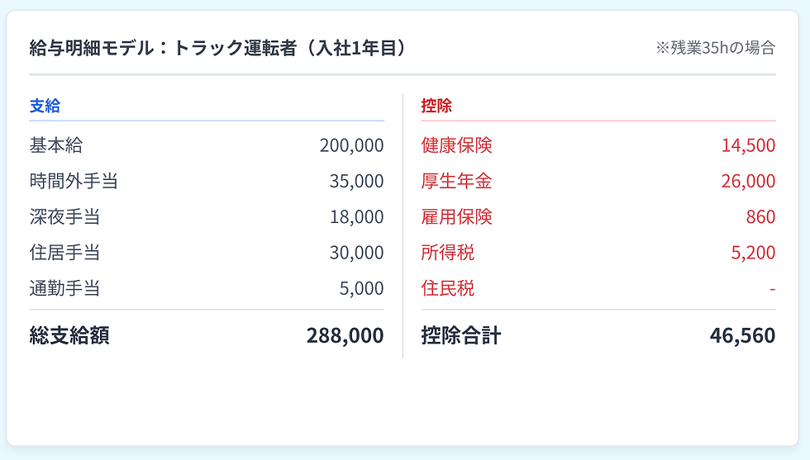
Task: Click the 18,000 late-night allowance amount
Action: coord(356,216)
